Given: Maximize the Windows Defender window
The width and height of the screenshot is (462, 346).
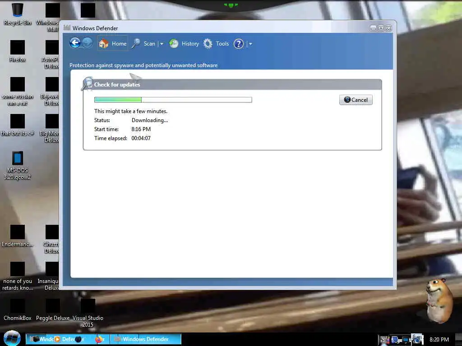Looking at the screenshot, I should pos(381,28).
